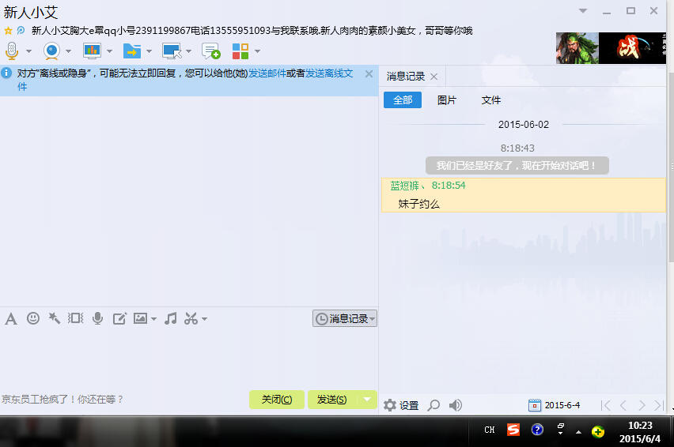
Task: Switch to the 文件 filter tab
Action: point(491,100)
